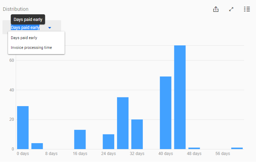Viewport: 256px width, 162px height.
Task: Click the bar above 24 days label
Action: (108, 141)
